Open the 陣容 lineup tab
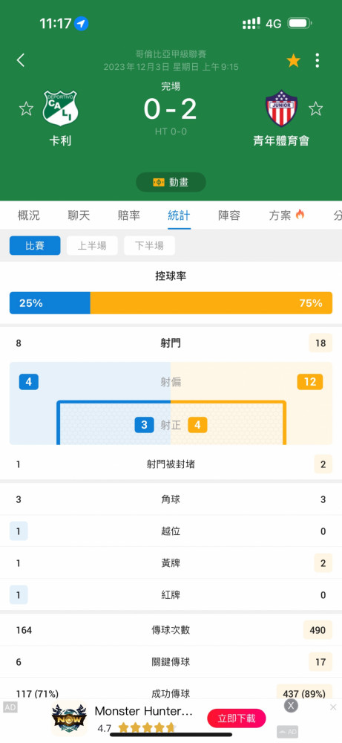Image resolution: width=342 pixels, height=743 pixels. coord(229,215)
